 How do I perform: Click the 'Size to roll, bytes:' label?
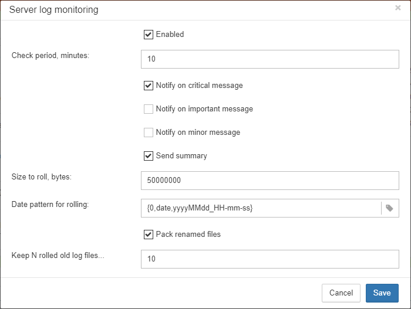(x=42, y=177)
